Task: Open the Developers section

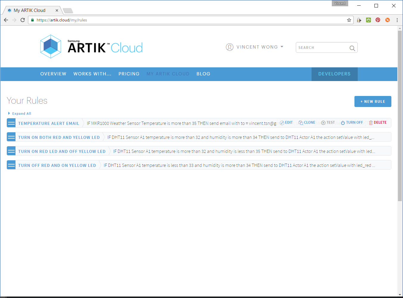Action: (334, 74)
